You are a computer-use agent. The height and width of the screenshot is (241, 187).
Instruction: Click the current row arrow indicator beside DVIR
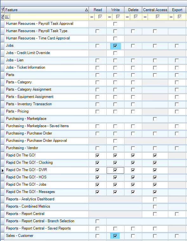(x=3, y=170)
